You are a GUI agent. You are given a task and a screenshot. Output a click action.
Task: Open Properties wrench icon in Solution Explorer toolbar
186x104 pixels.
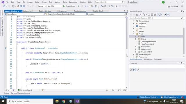(165, 15)
